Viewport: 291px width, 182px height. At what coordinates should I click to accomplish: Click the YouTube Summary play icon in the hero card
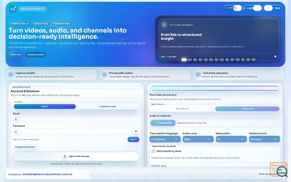click(x=164, y=25)
